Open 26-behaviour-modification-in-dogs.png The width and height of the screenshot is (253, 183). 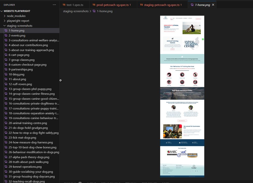pyautogui.click(x=30, y=152)
